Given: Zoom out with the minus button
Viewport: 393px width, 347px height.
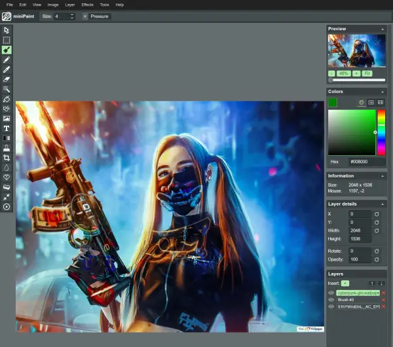Looking at the screenshot, I should click(x=331, y=73).
